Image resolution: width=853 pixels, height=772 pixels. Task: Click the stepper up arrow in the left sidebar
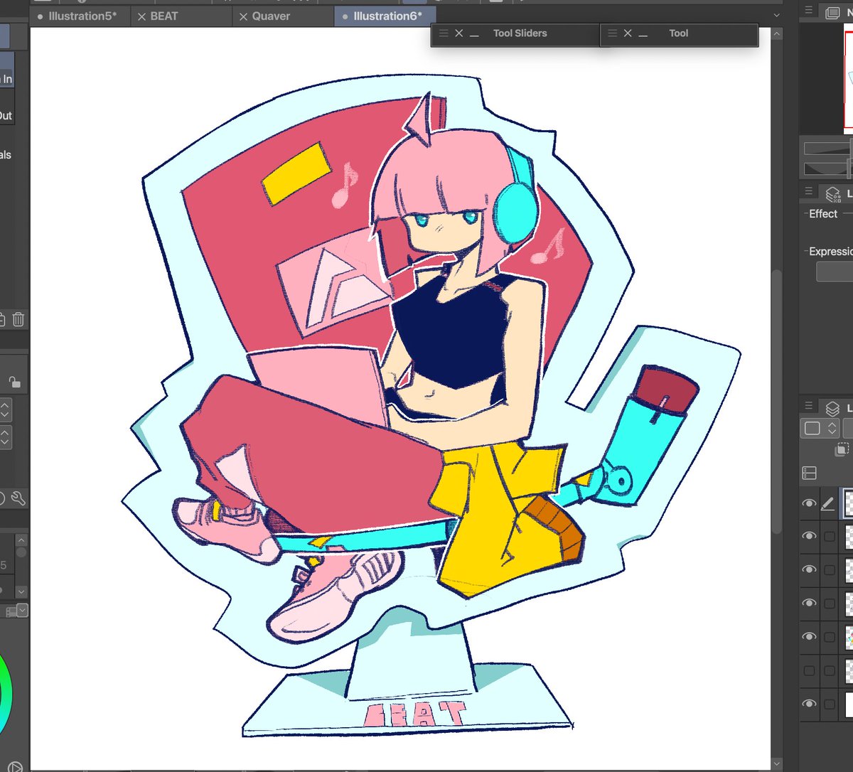[6, 404]
